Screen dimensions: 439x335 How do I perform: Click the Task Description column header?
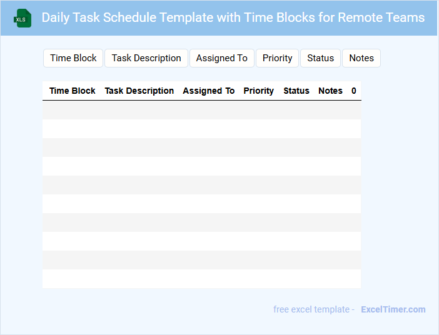pyautogui.click(x=139, y=91)
